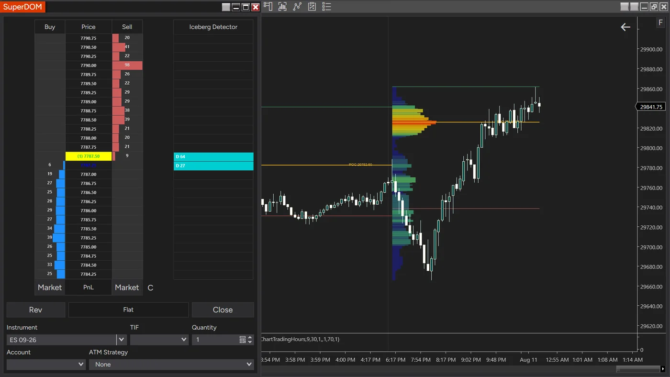
Task: Click the chart scrollbar right arrow
Action: click(x=663, y=369)
